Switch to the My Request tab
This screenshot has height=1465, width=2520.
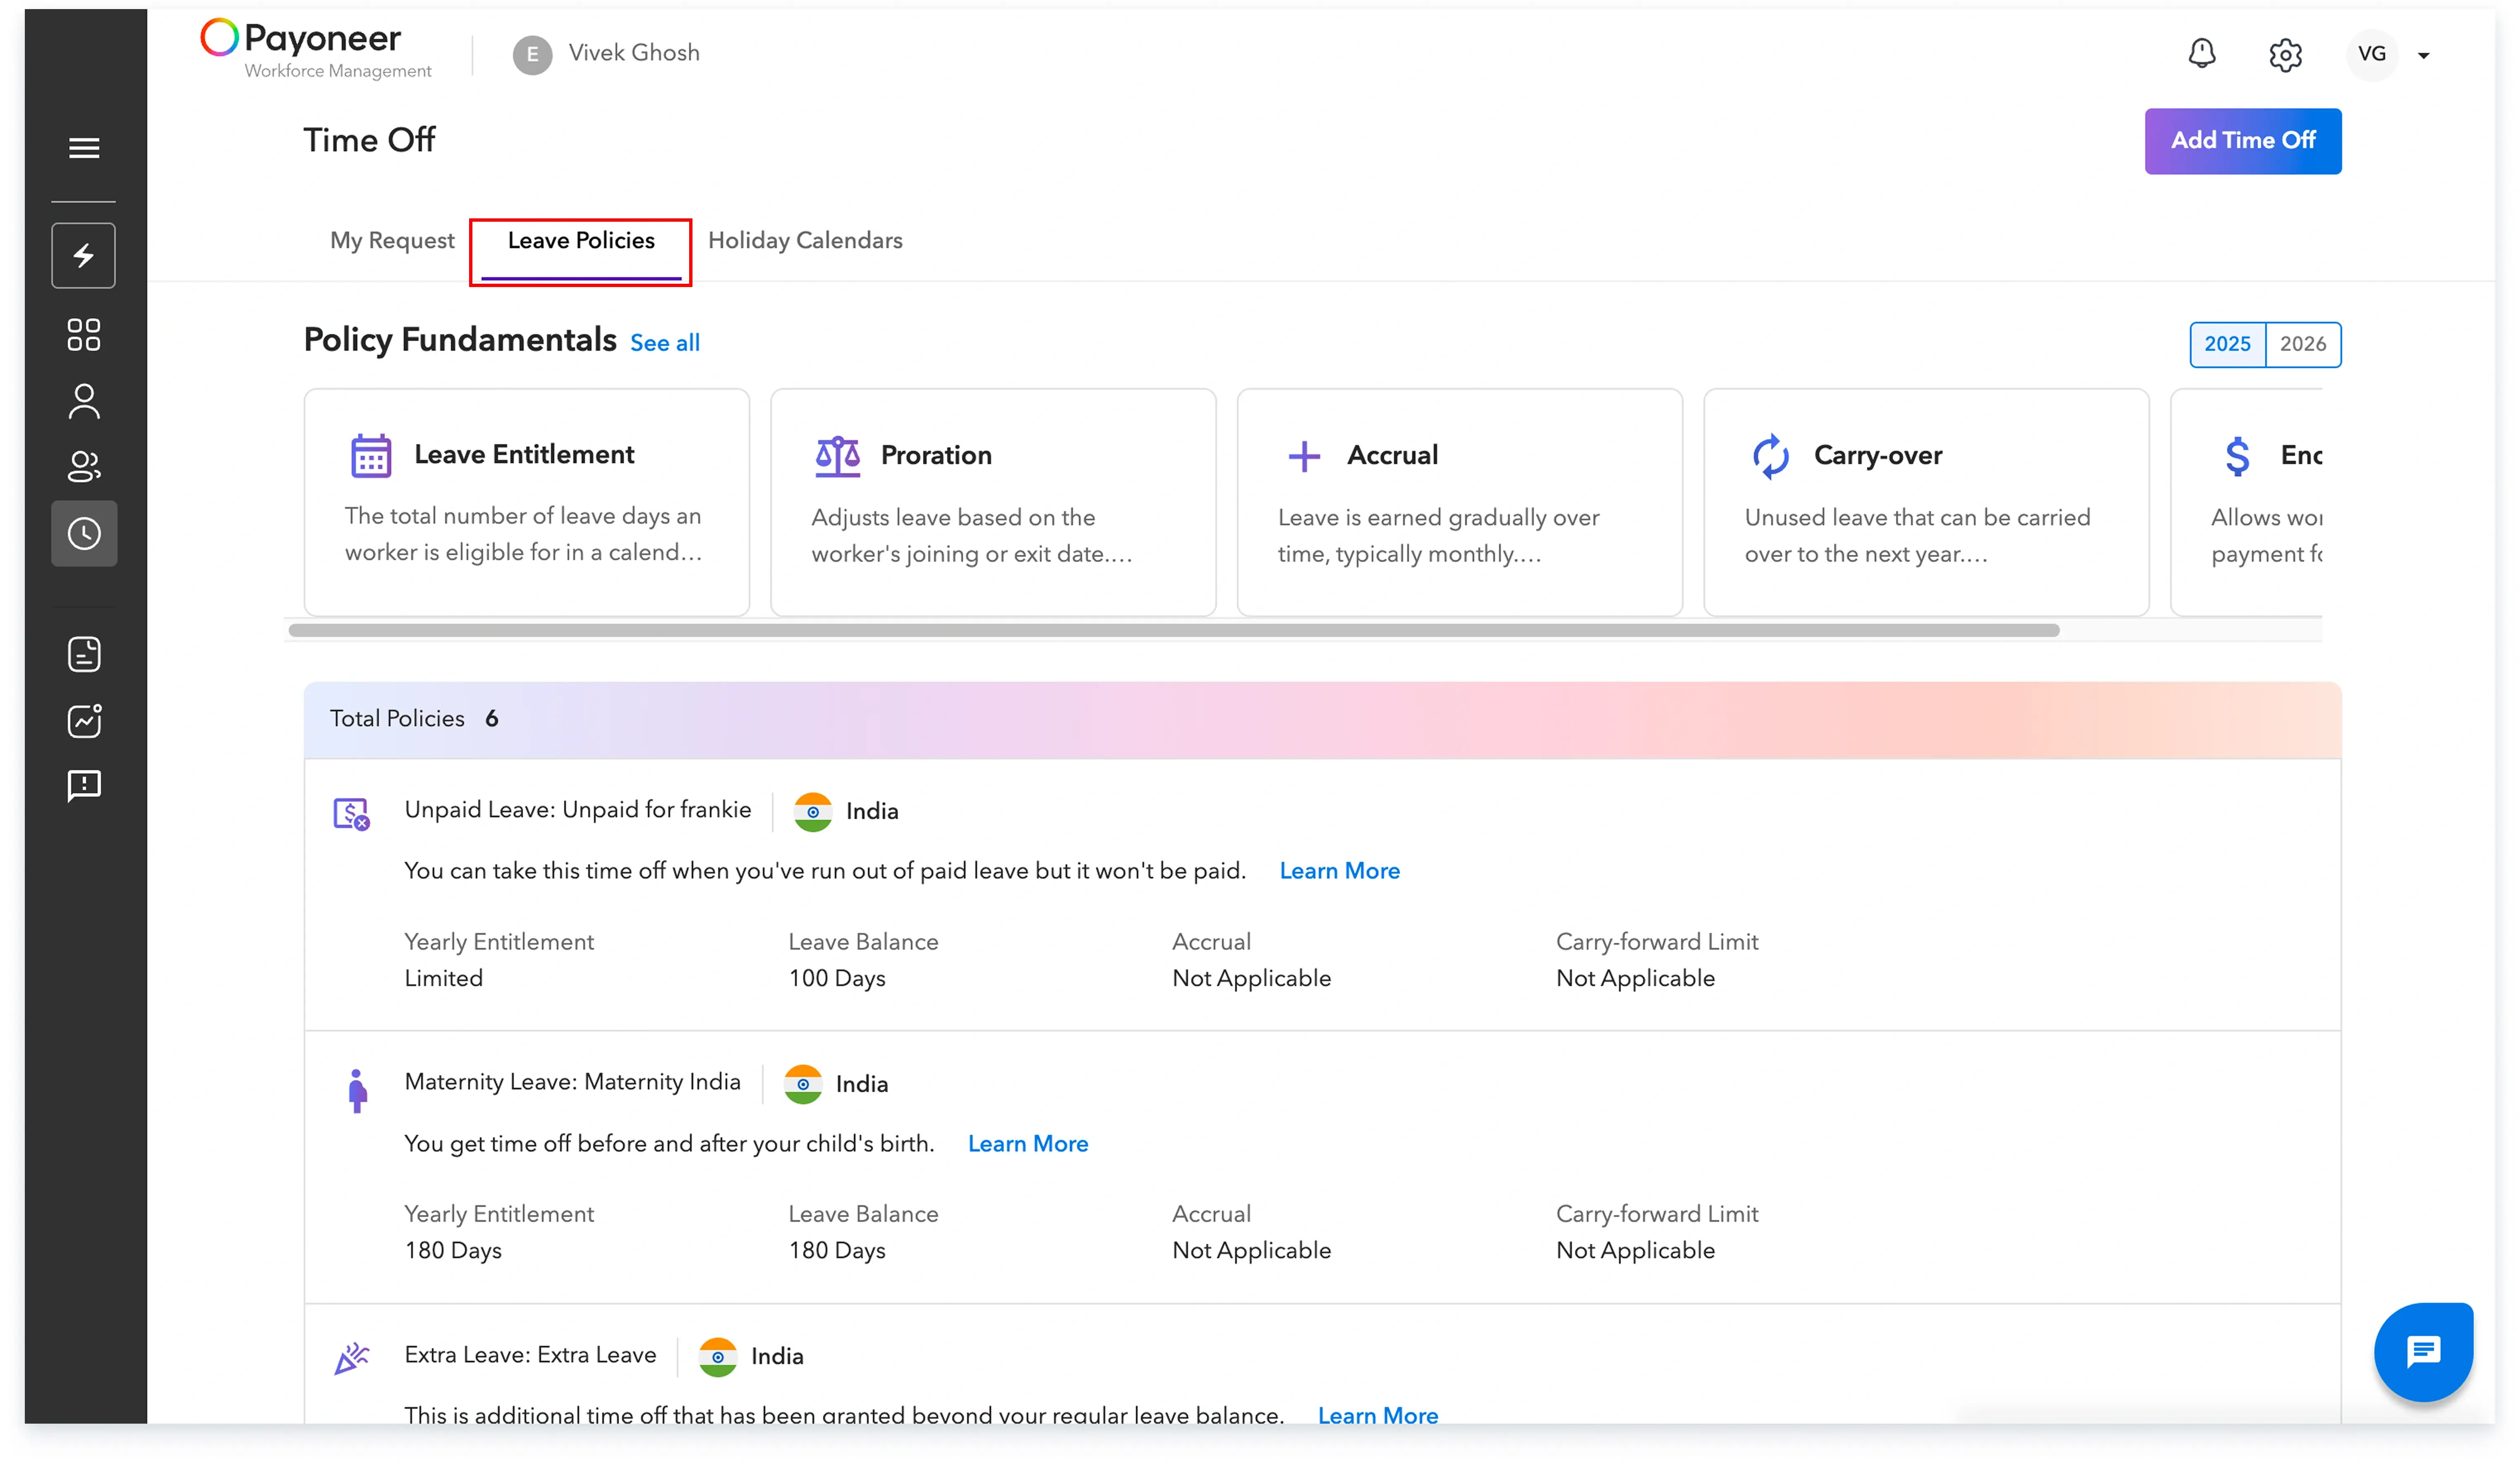click(x=392, y=241)
